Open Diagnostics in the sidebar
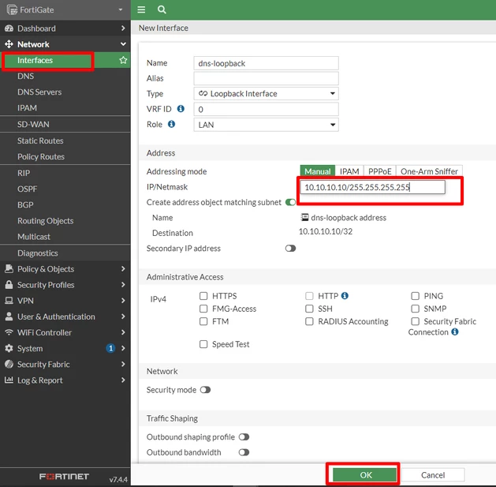496x487 pixels. (38, 253)
